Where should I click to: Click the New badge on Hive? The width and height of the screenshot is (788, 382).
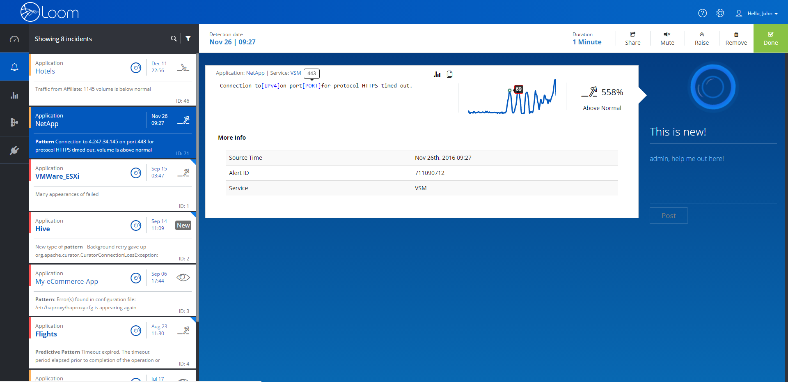coord(183,225)
